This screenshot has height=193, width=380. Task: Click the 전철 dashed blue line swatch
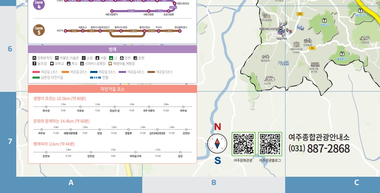(x=95, y=78)
